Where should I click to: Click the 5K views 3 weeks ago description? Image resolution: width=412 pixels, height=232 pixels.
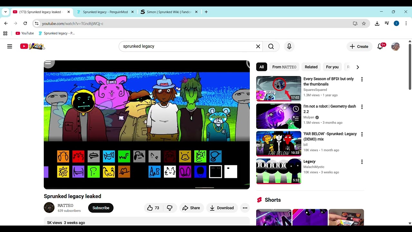(x=66, y=223)
